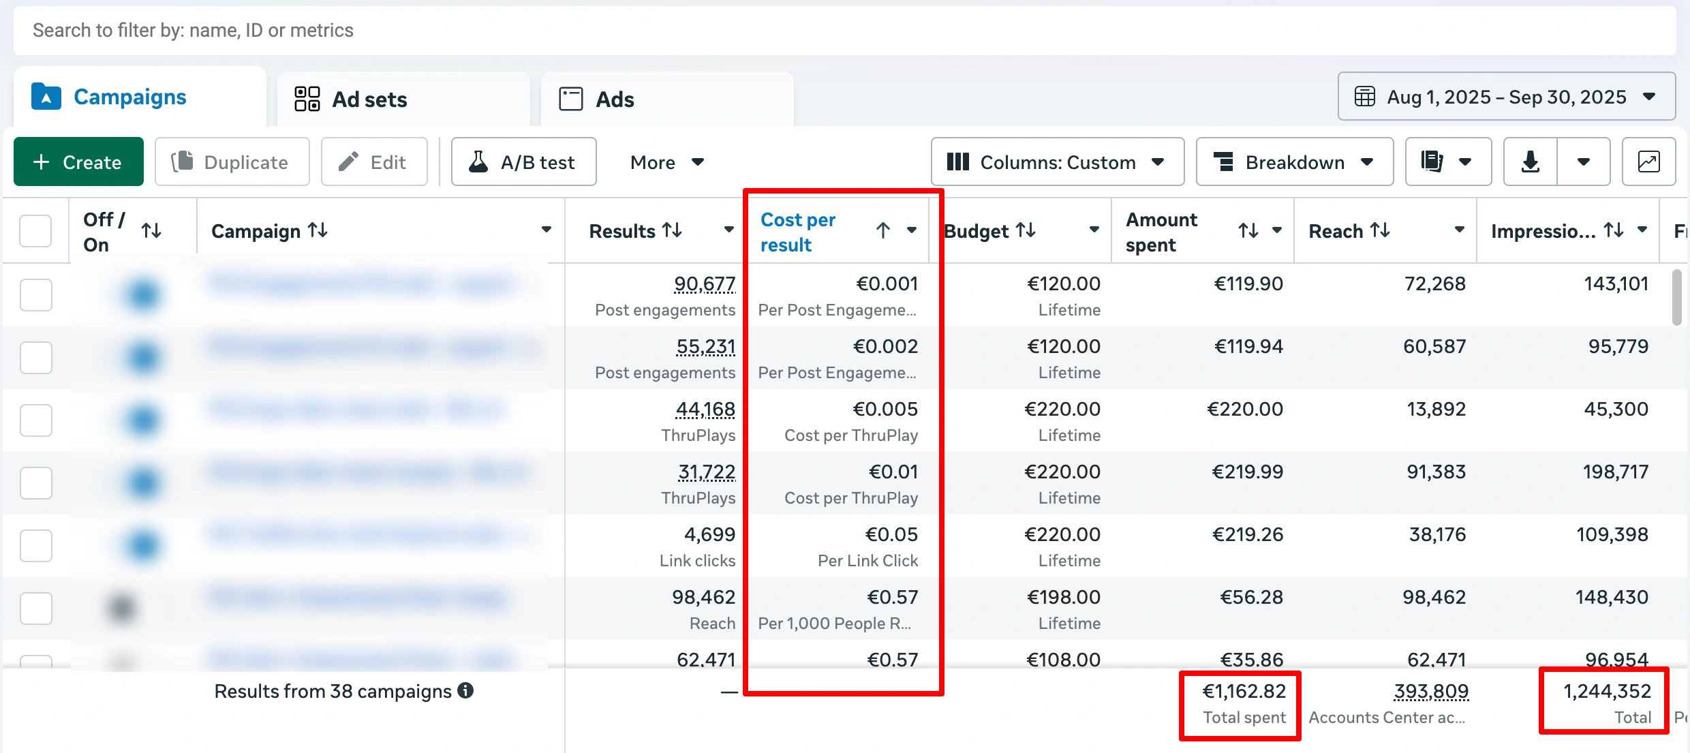Open the More actions menu
Screen dimensions: 1690x753
(x=666, y=162)
